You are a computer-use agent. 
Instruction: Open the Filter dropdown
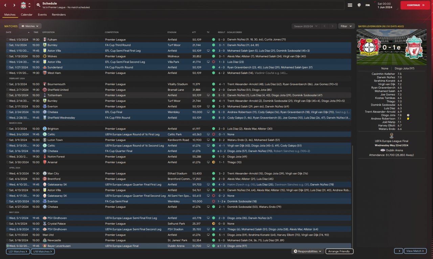(346, 26)
